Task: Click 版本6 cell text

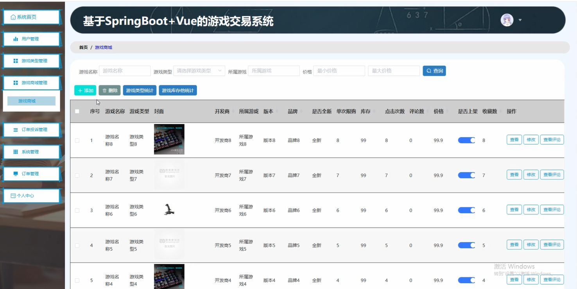Action: 269,210
